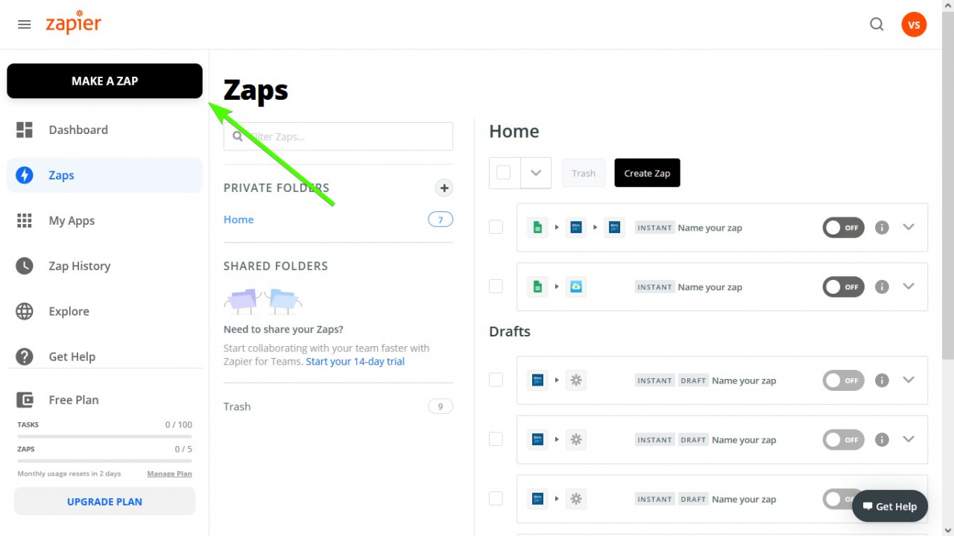Select Zaps in the sidebar

tap(104, 175)
